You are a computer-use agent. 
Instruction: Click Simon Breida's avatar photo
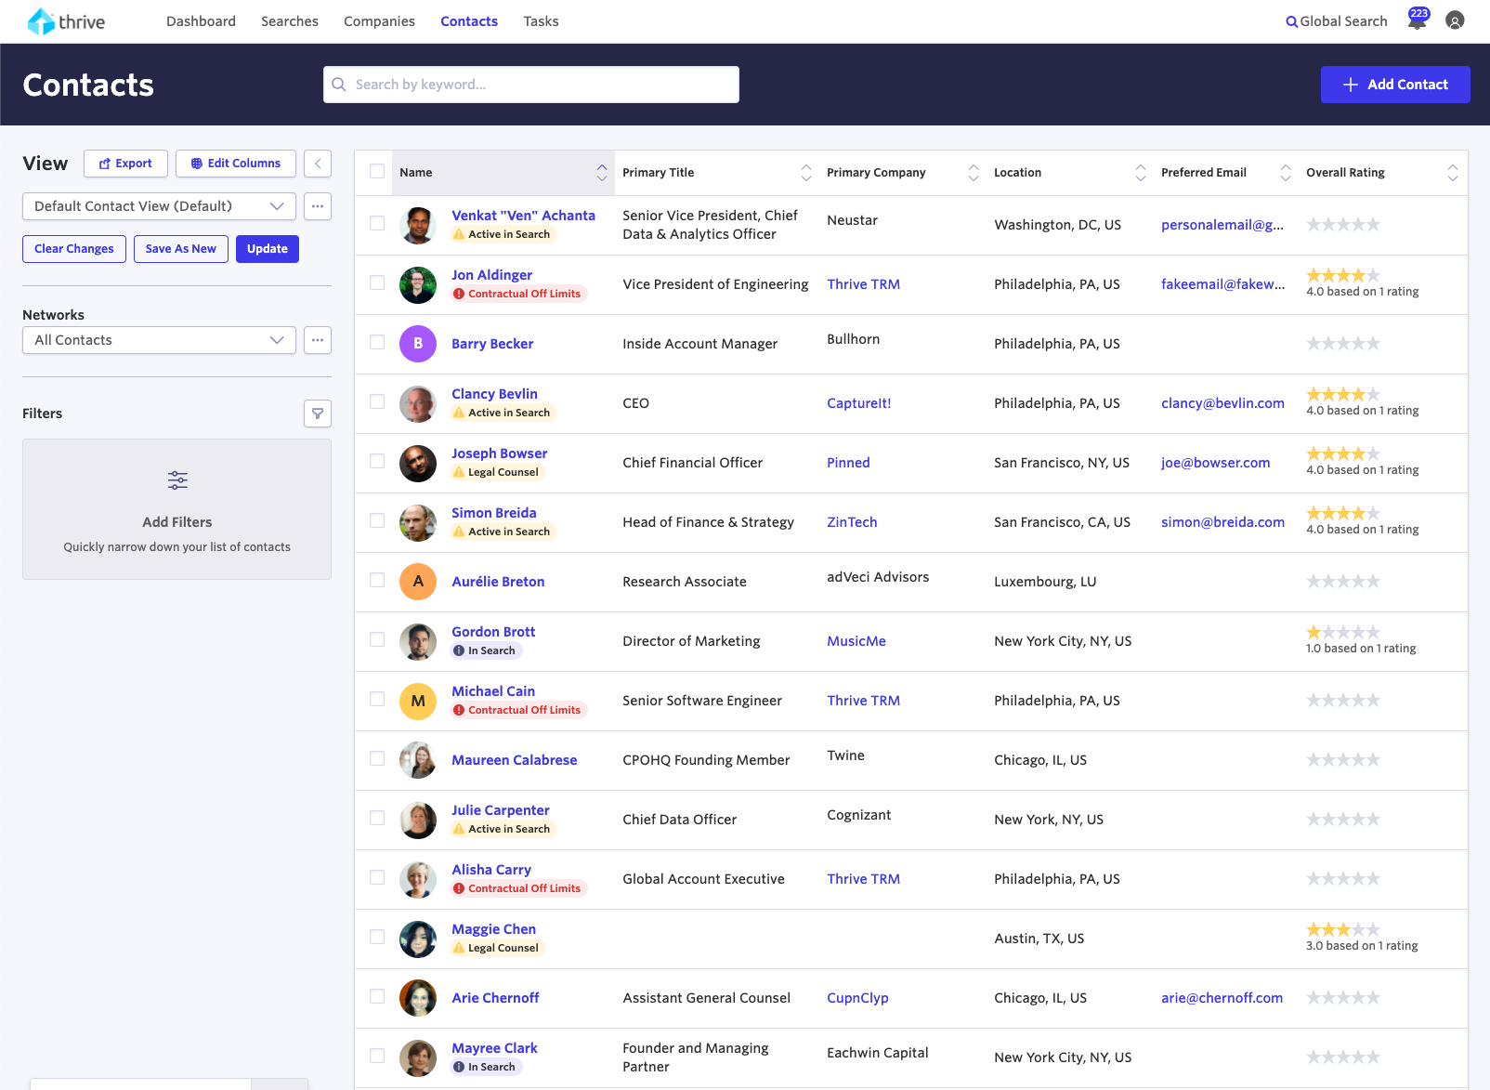click(418, 522)
